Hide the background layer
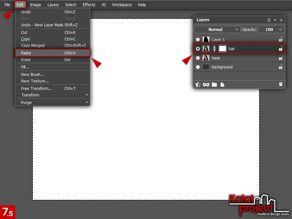 (x=198, y=67)
